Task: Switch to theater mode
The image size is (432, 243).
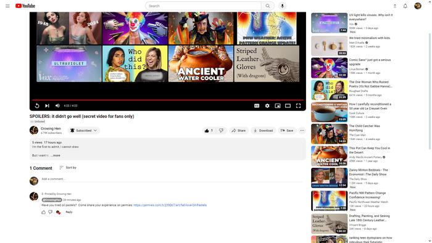Action: pyautogui.click(x=288, y=105)
